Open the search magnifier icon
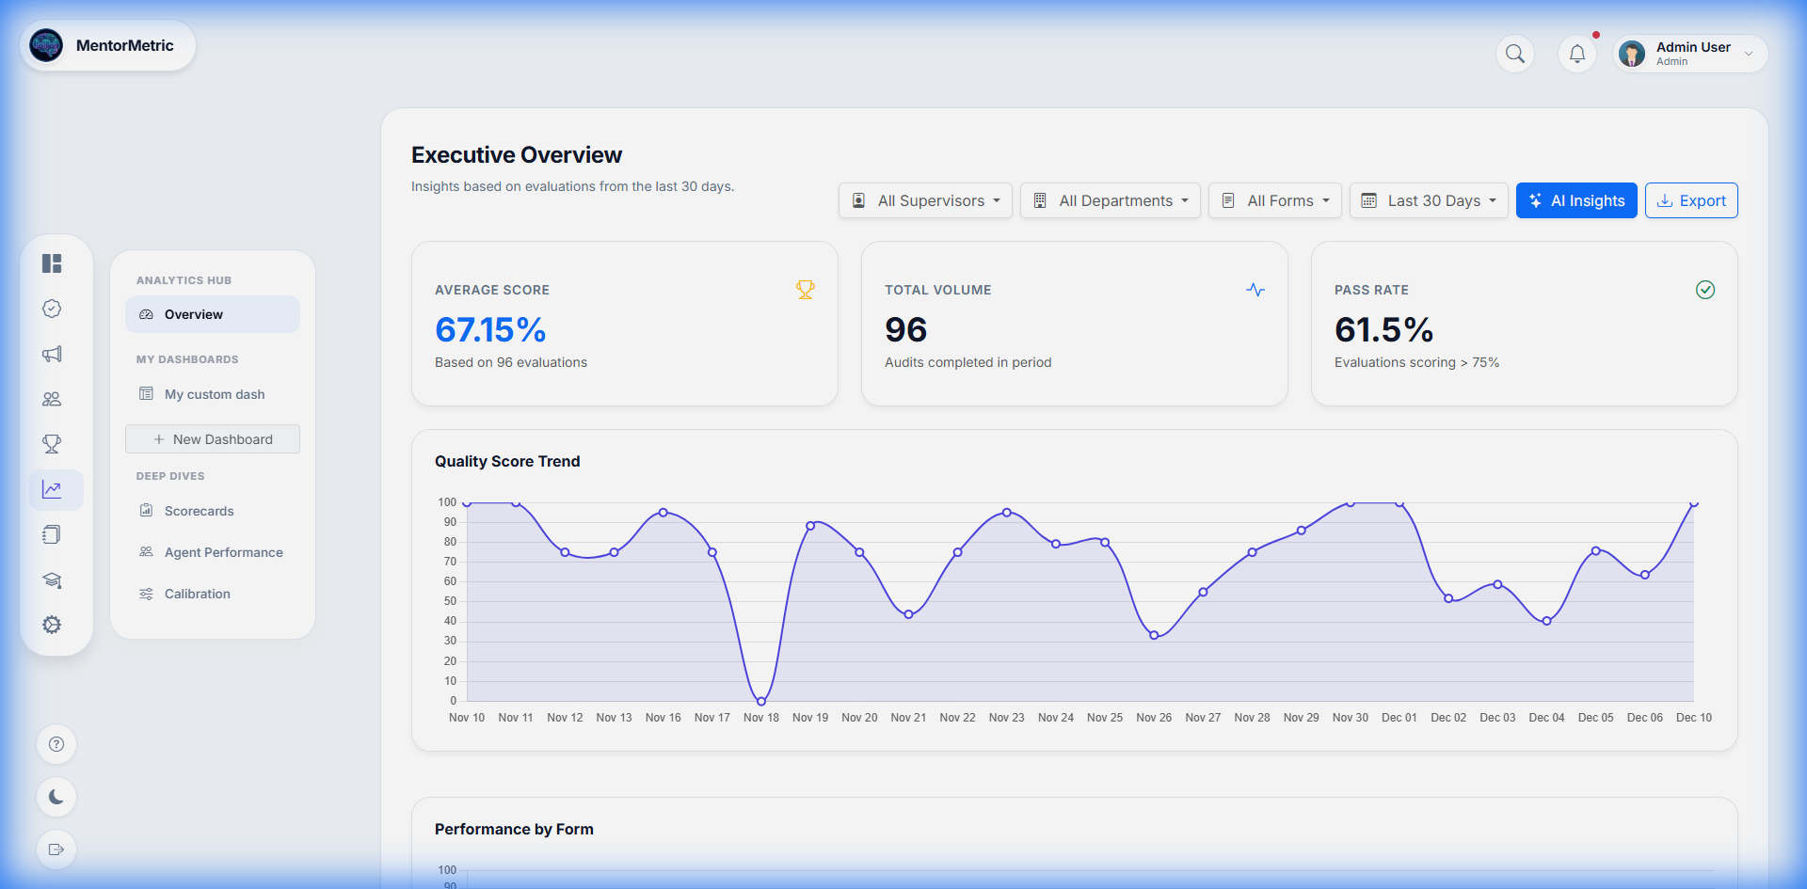 pos(1515,54)
